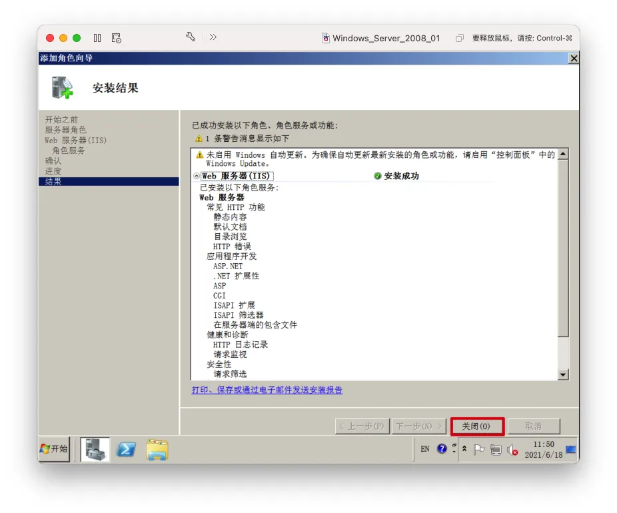Open the wrench settings icon
This screenshot has height=513, width=617.
click(x=191, y=37)
